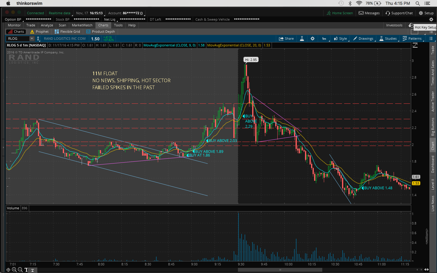
Task: Click the flask icon next to Share
Action: pos(302,39)
